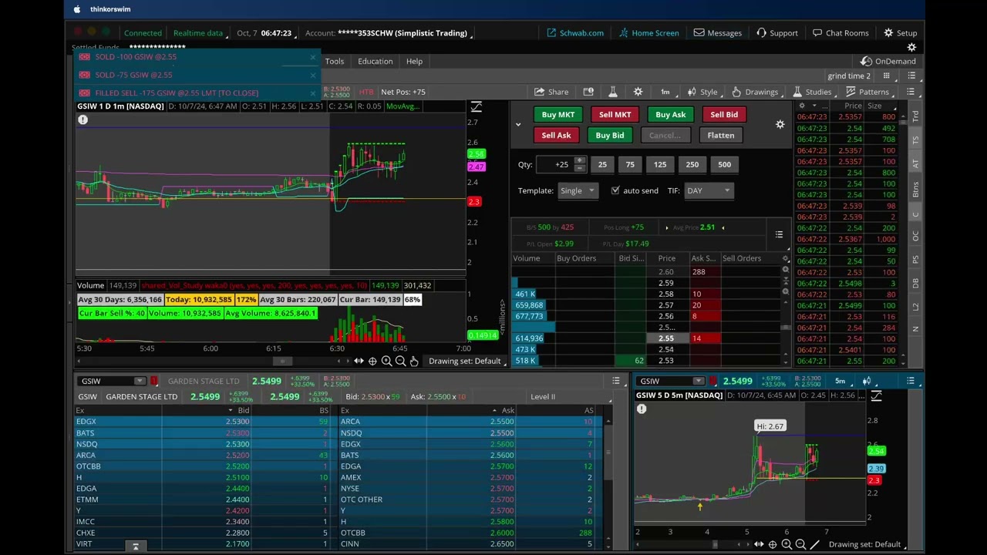Open the Studies dropdown
The image size is (987, 555).
[814, 92]
